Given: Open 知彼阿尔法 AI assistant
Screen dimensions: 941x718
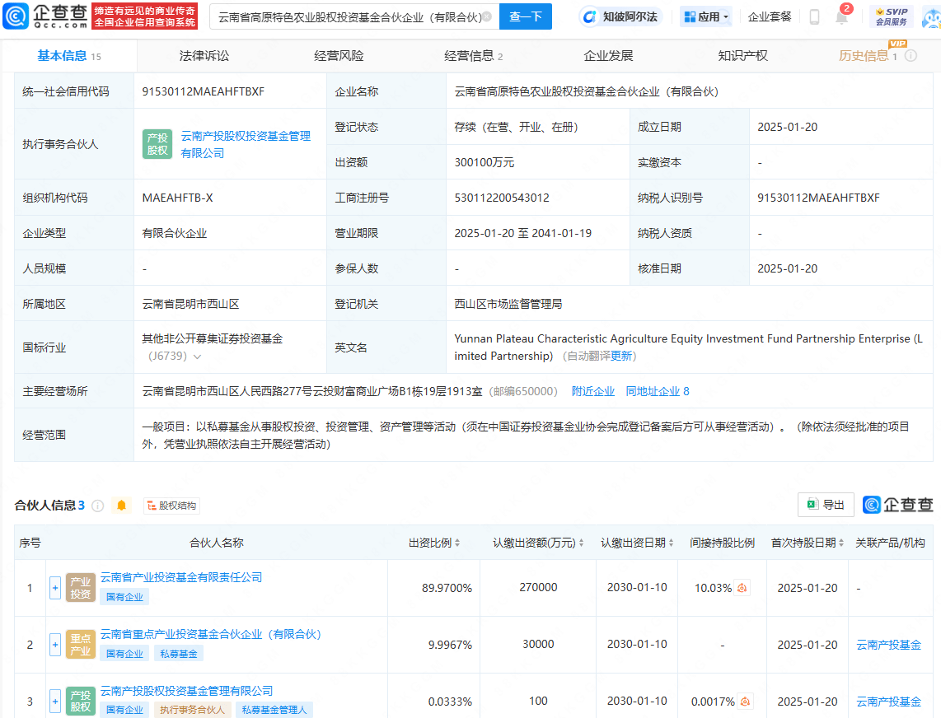Looking at the screenshot, I should pyautogui.click(x=621, y=16).
